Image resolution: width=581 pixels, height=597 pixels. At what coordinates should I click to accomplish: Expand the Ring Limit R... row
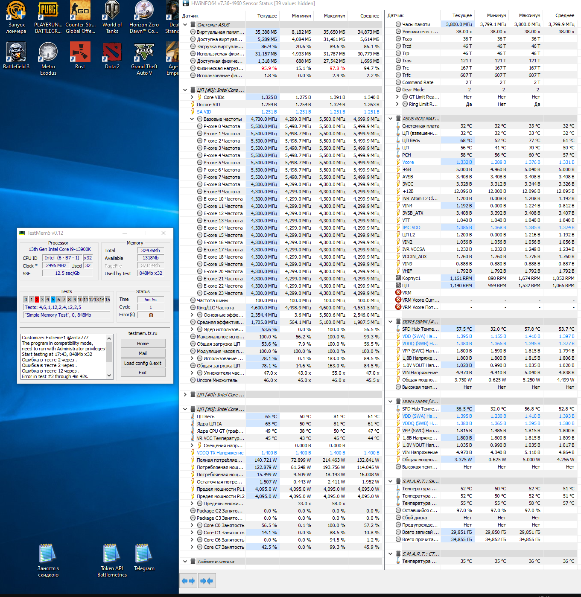(x=397, y=104)
